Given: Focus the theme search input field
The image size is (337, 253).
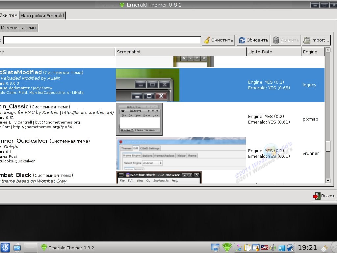Looking at the screenshot, I should click(102, 40).
